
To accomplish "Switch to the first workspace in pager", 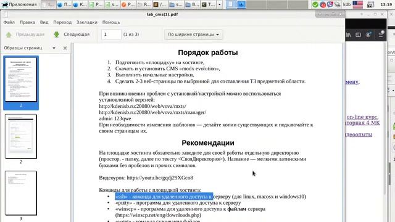I will click(x=231, y=4).
